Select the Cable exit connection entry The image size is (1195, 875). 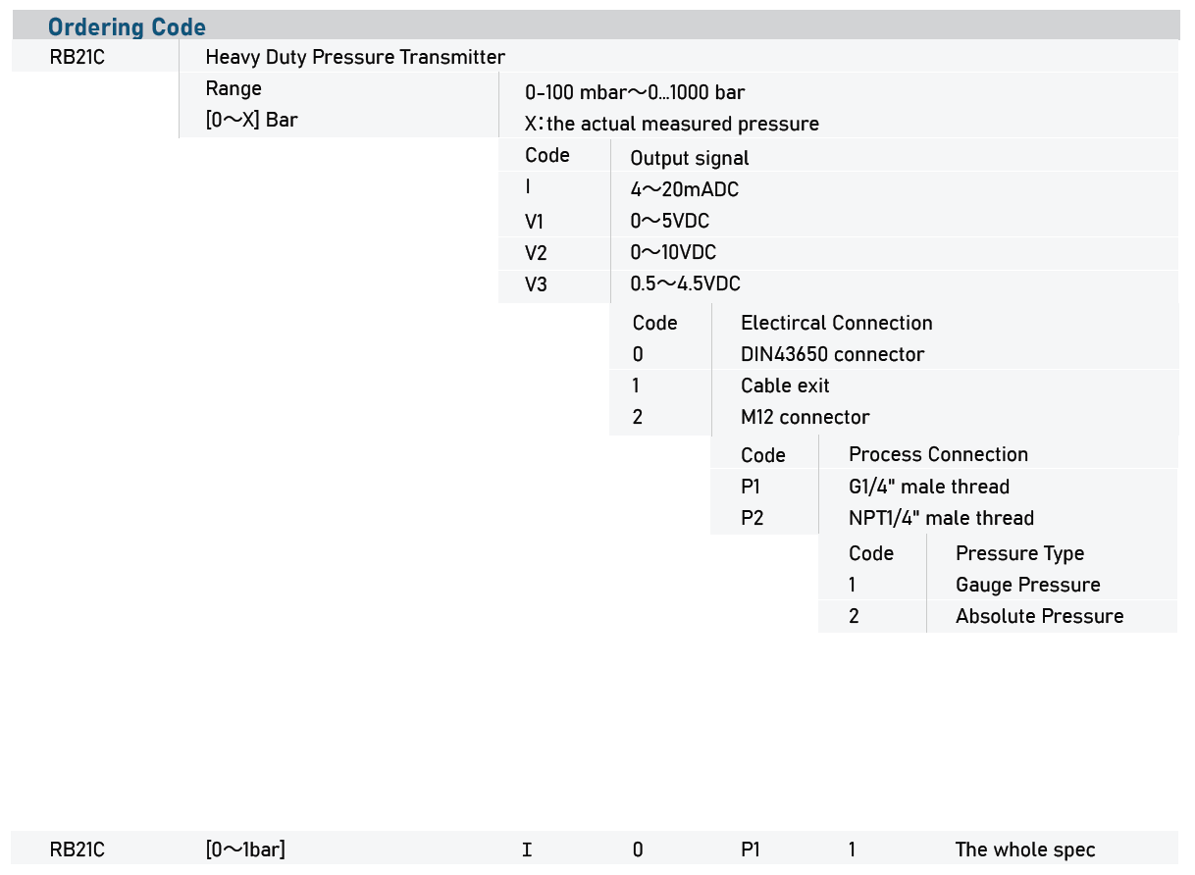(785, 386)
